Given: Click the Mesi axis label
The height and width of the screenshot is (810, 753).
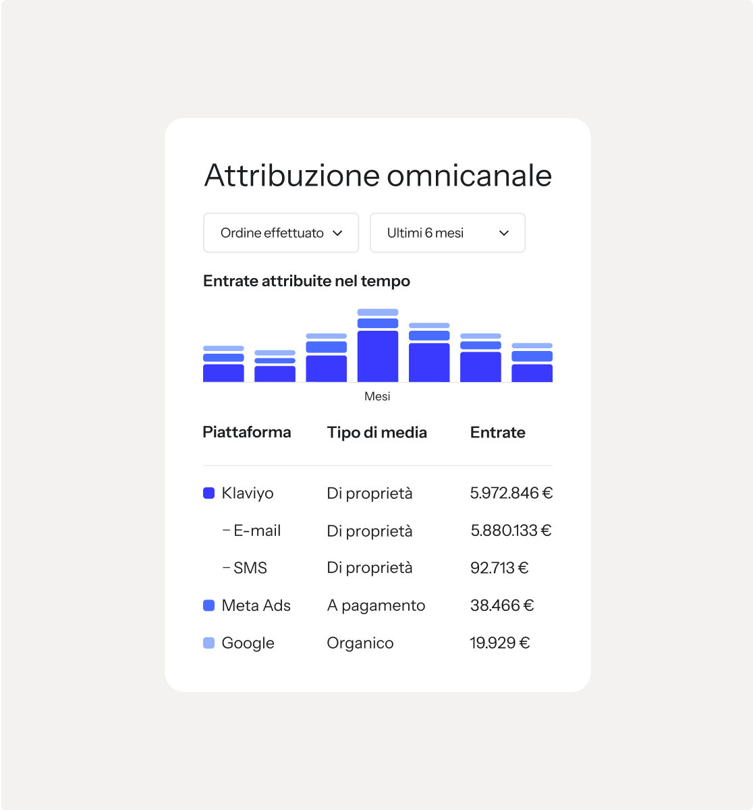Looking at the screenshot, I should pos(377,396).
